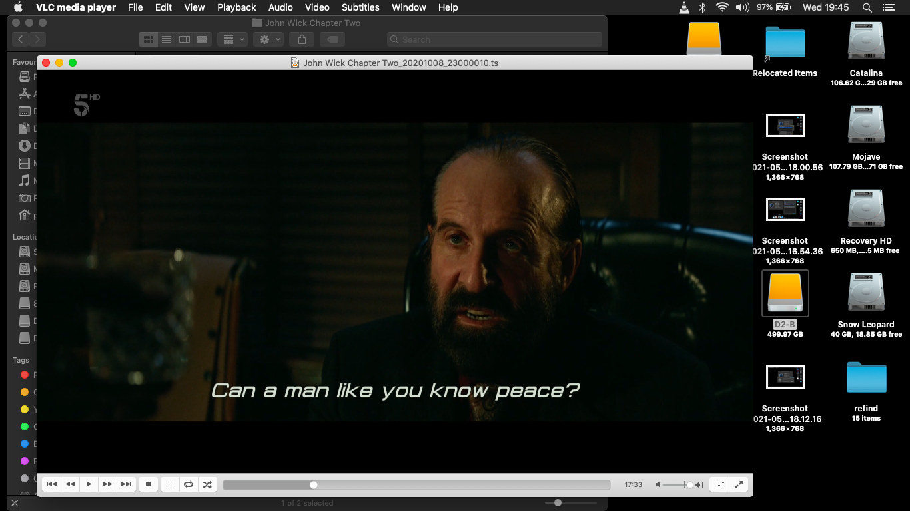Select Movies icon in Finder sidebar

coord(25,163)
